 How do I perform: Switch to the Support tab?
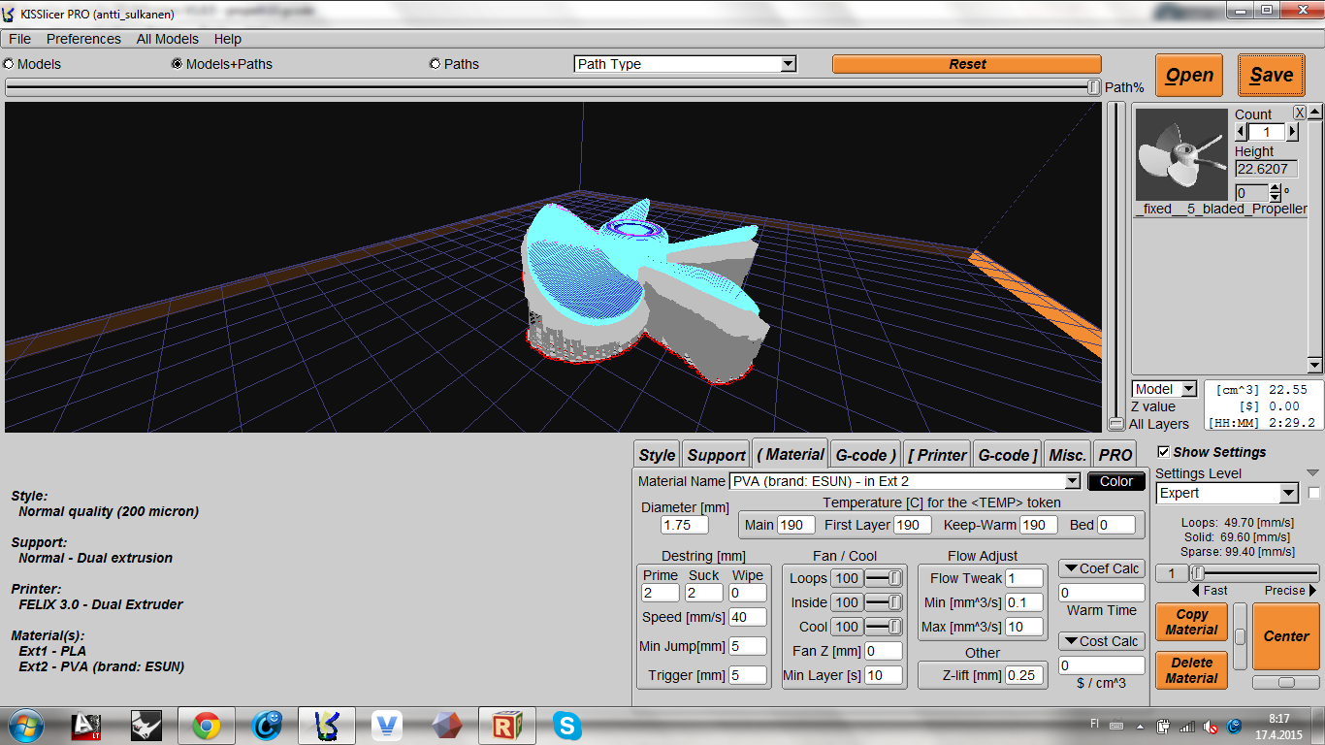click(x=716, y=455)
